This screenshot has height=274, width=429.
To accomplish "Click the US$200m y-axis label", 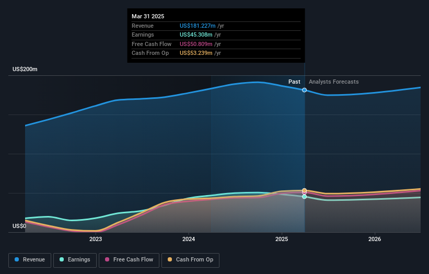I will pos(25,69).
